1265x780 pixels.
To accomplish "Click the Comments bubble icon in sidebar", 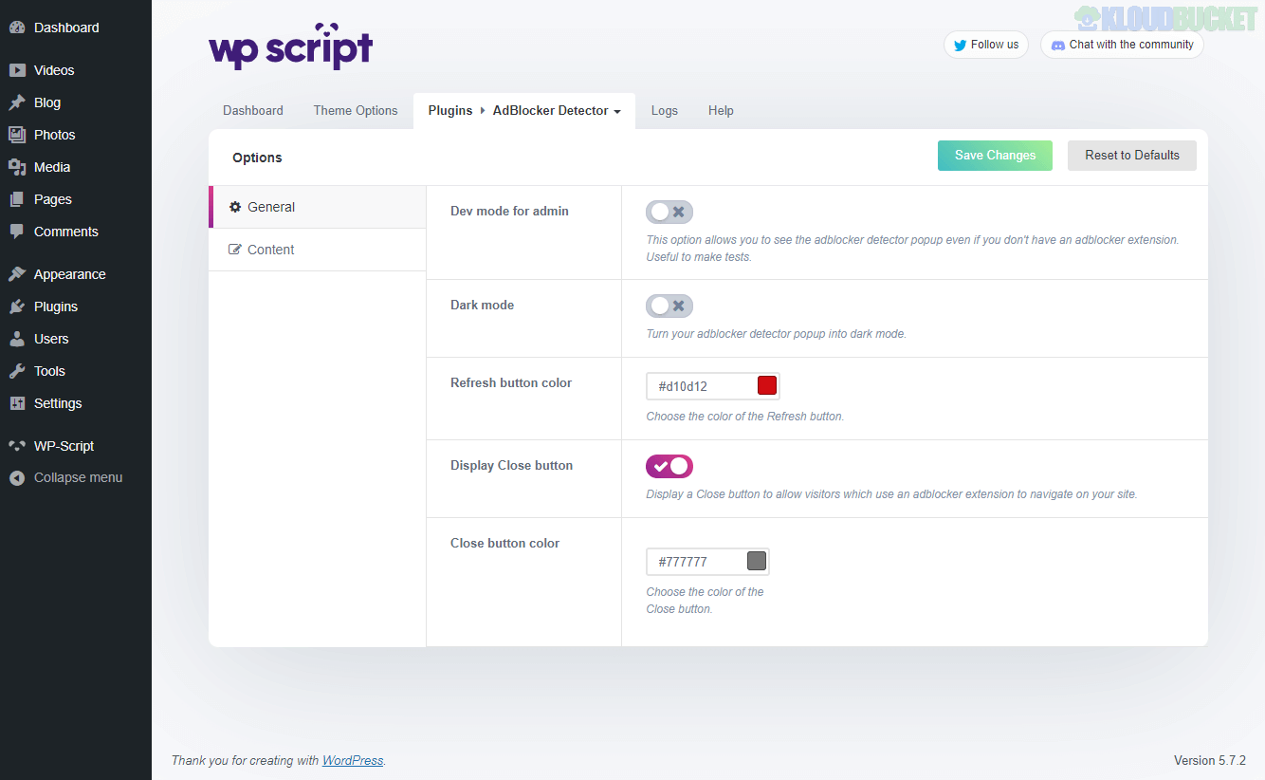I will coord(17,232).
